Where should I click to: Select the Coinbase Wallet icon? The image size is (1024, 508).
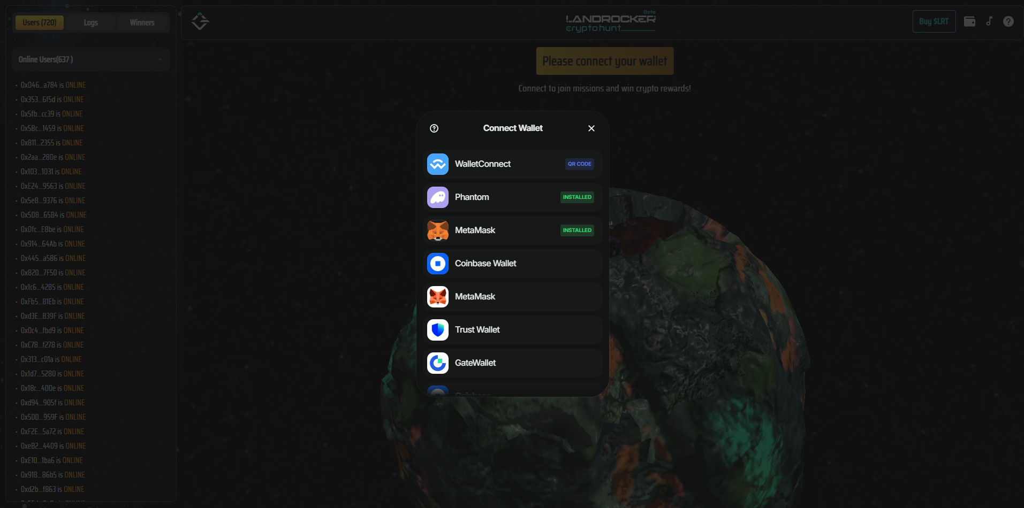click(x=438, y=264)
